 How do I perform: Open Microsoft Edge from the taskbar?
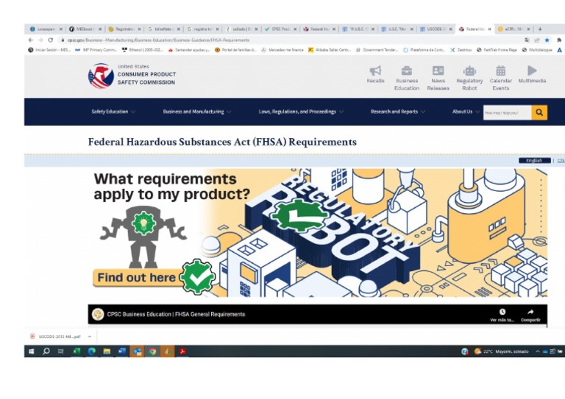(x=91, y=351)
